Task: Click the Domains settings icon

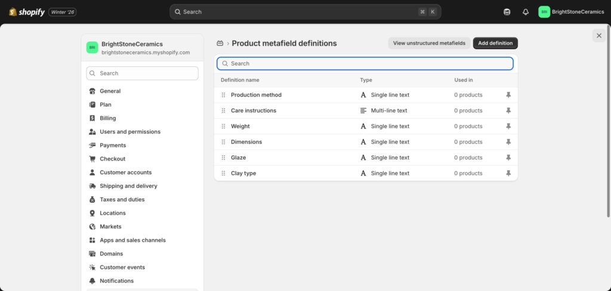Action: tap(92, 253)
